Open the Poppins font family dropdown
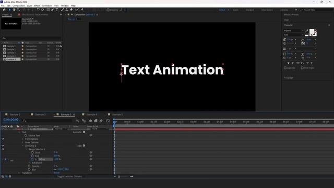 pyautogui.click(x=293, y=31)
